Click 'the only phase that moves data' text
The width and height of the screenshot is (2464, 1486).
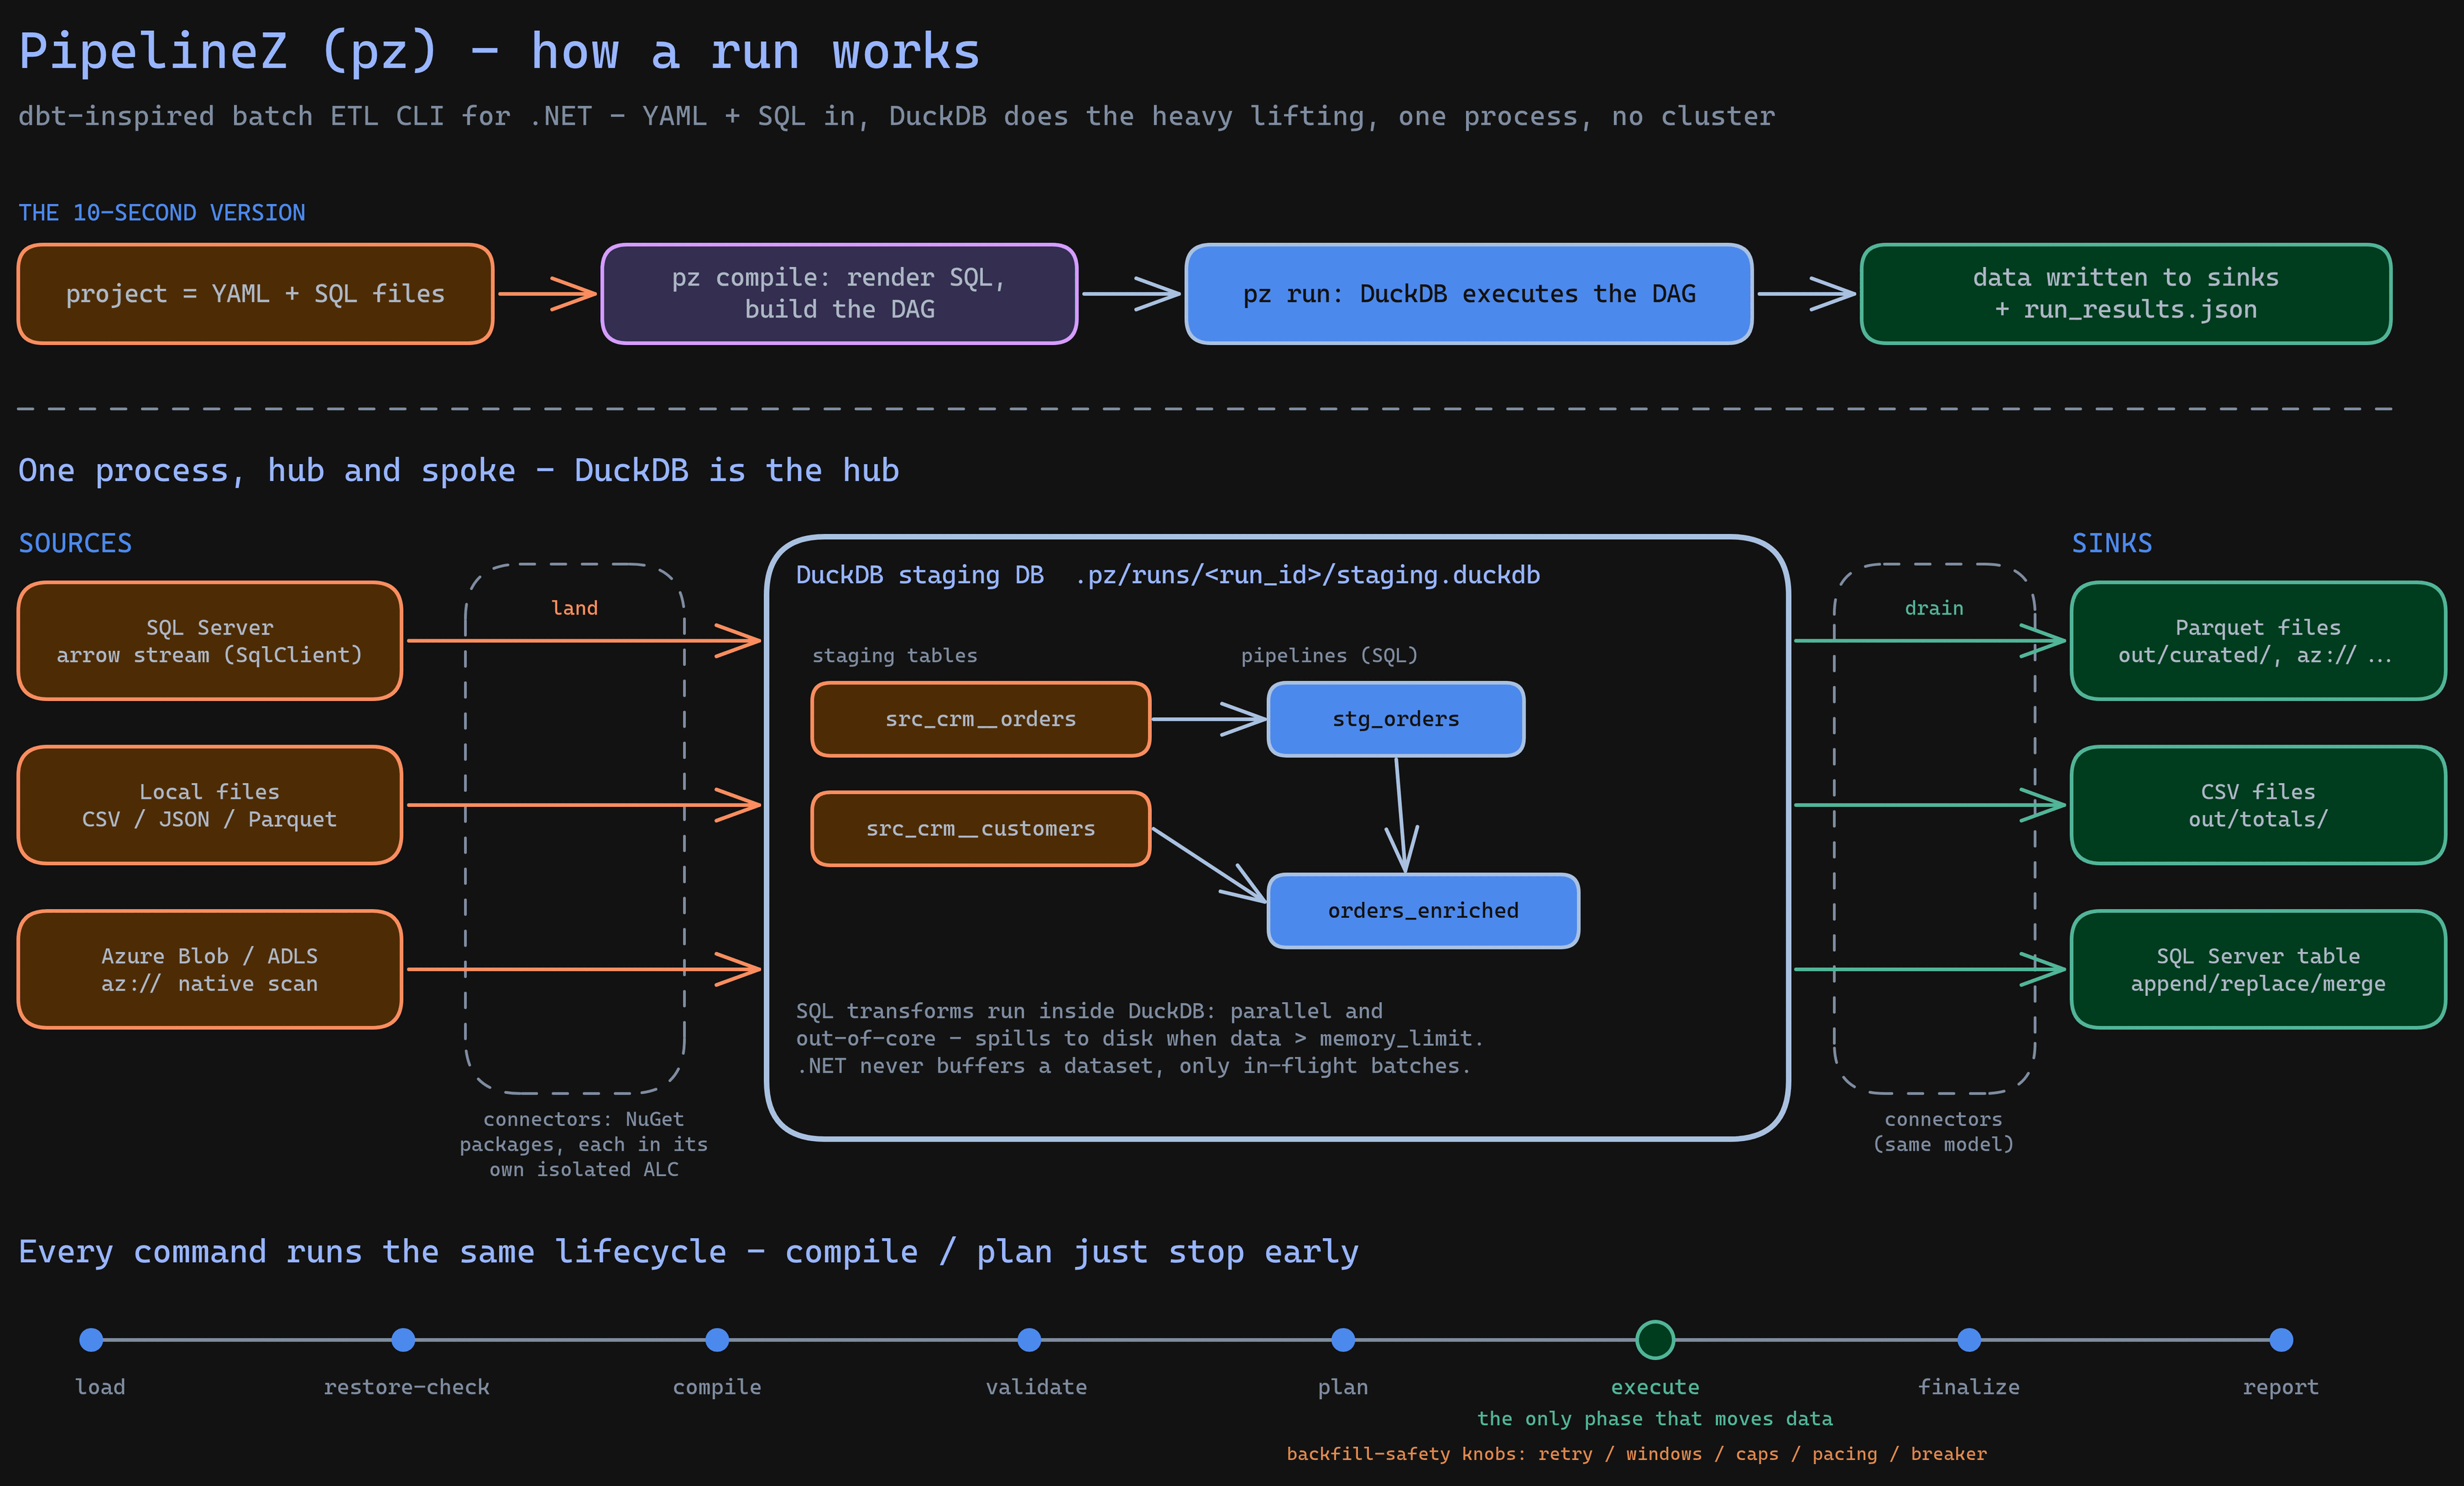[1655, 1419]
